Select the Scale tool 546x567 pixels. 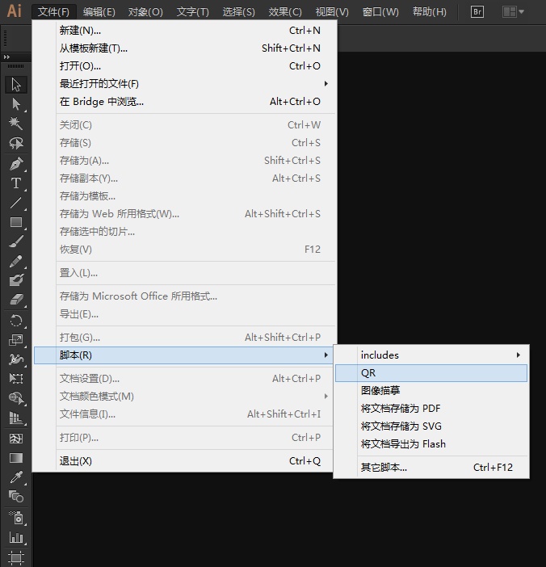pos(16,340)
